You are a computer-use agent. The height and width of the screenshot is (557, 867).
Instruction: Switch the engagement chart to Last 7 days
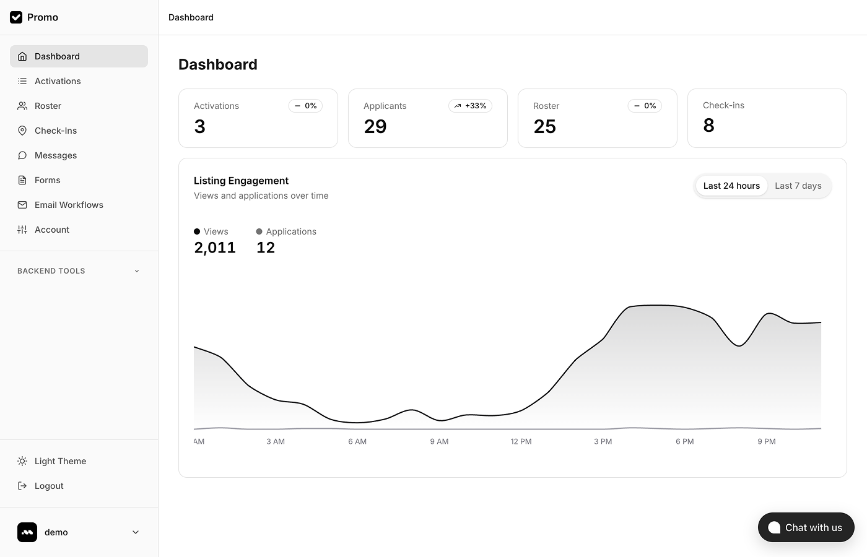click(798, 186)
